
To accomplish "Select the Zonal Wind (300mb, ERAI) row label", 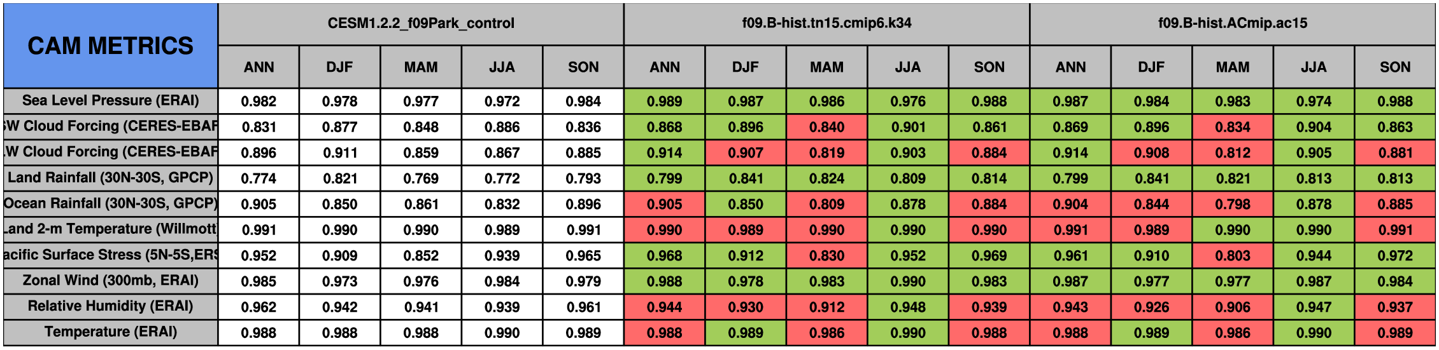I will [x=110, y=281].
